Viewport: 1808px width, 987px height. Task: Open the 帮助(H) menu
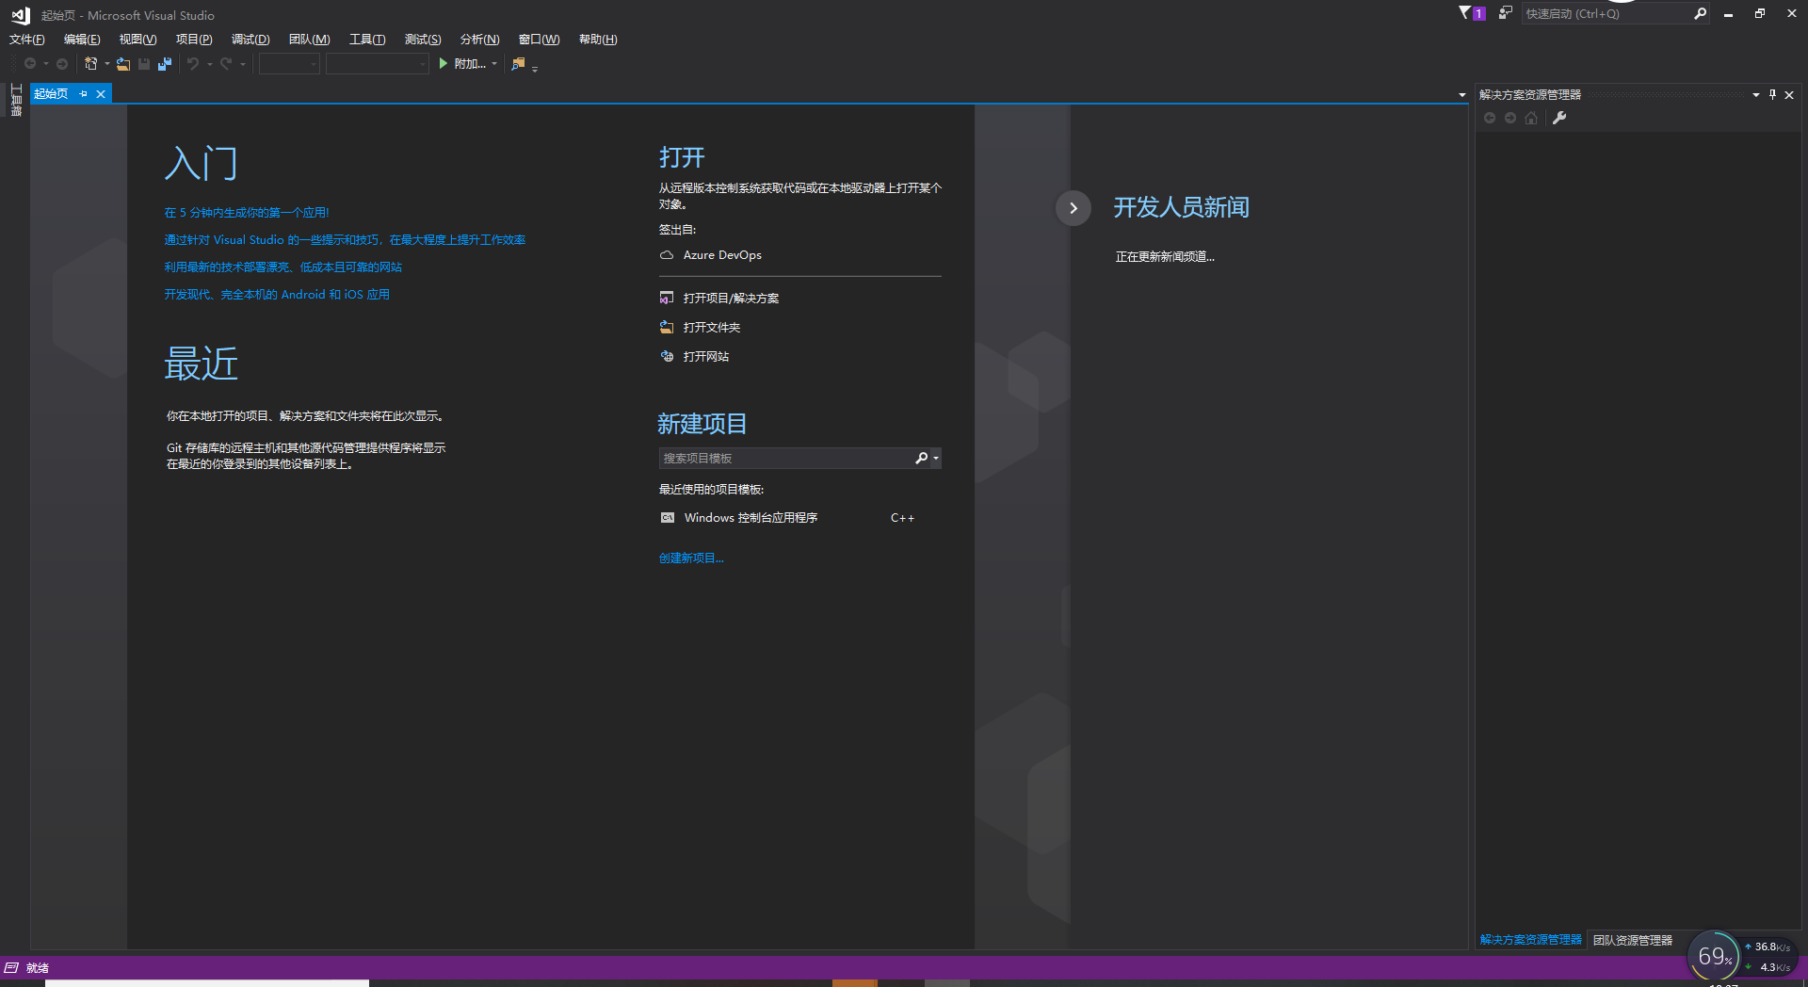click(598, 39)
